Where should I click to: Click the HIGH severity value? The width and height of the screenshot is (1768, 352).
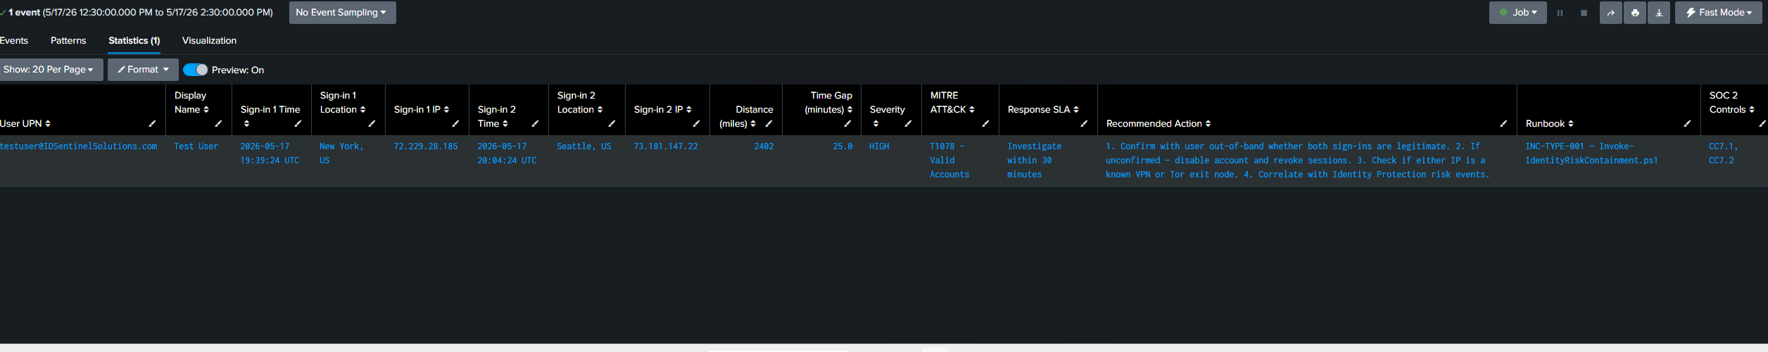(x=879, y=146)
